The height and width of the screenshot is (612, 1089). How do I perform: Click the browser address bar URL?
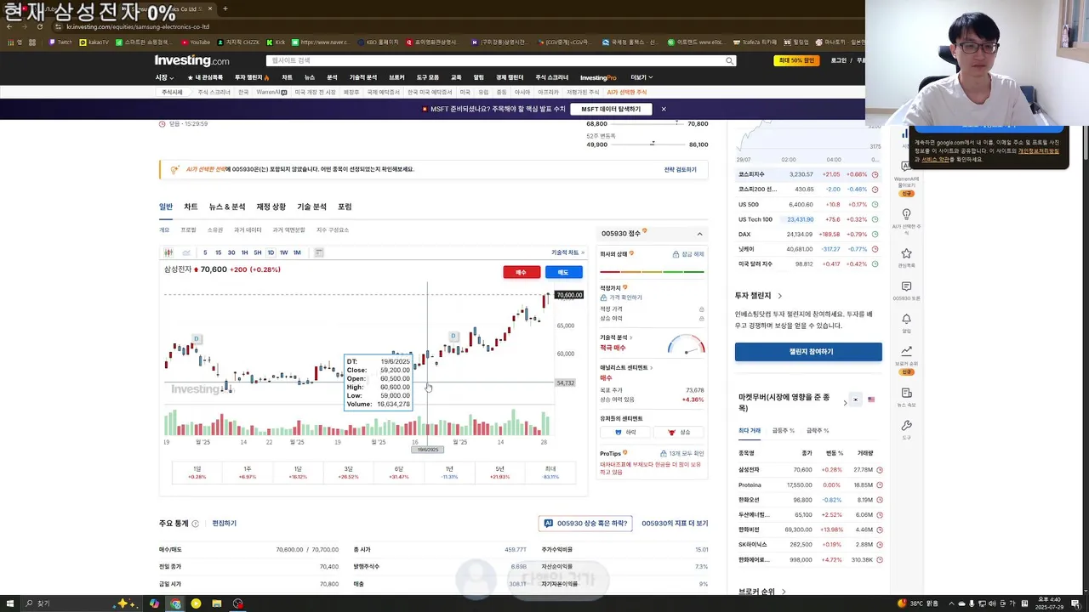tap(138, 27)
